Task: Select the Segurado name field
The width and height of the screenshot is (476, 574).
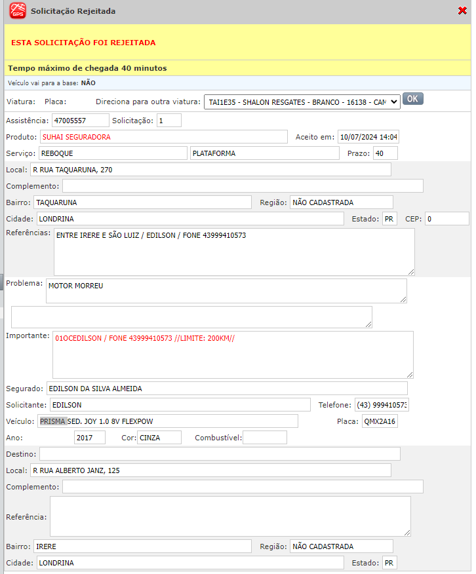Action: [226, 389]
